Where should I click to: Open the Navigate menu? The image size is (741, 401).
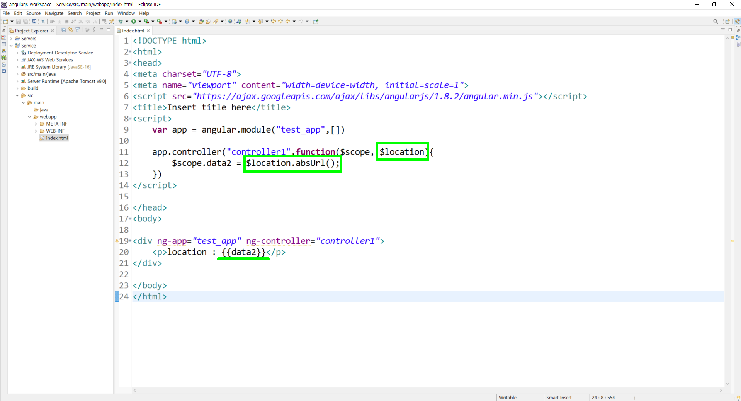(x=54, y=13)
